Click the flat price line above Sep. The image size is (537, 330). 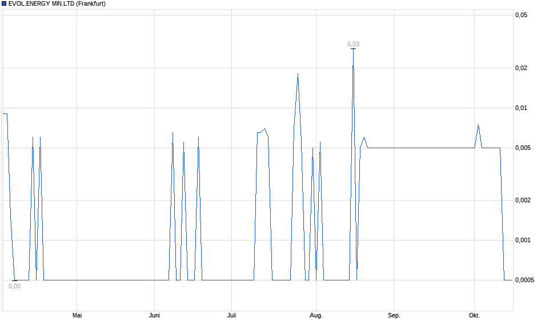(400, 148)
